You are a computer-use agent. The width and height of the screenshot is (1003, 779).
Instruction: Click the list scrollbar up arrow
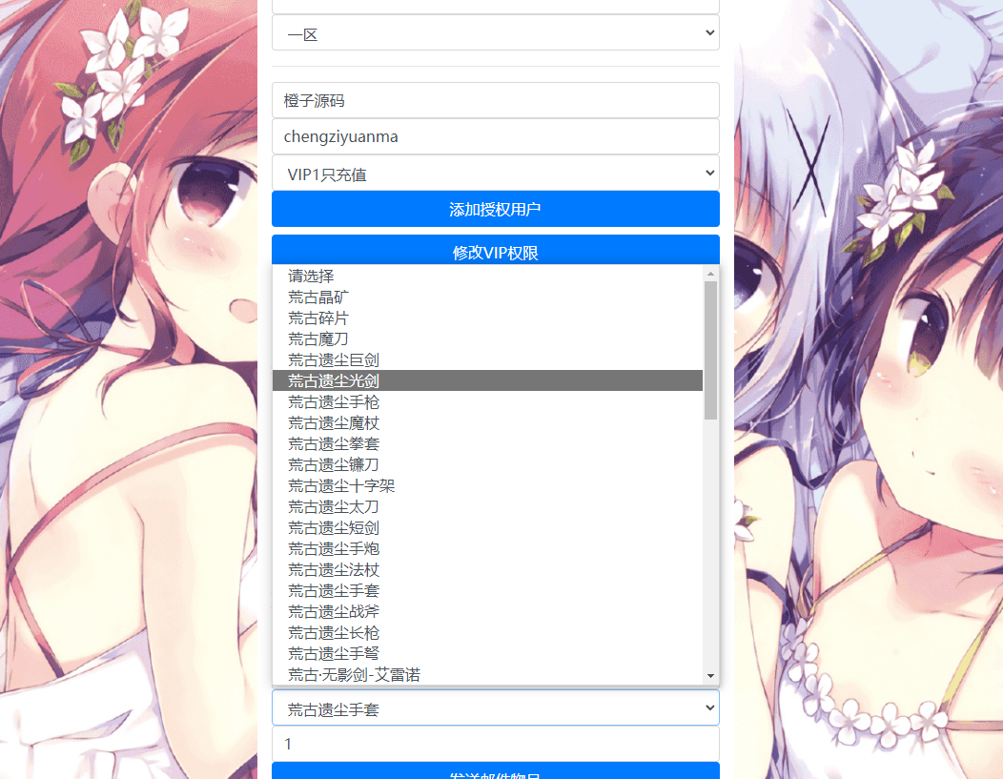(x=710, y=275)
